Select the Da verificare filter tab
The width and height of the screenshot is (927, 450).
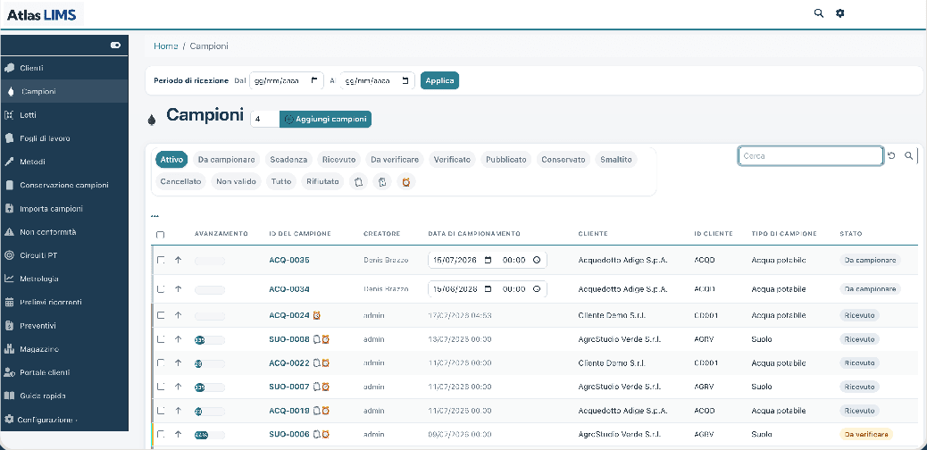pos(395,160)
